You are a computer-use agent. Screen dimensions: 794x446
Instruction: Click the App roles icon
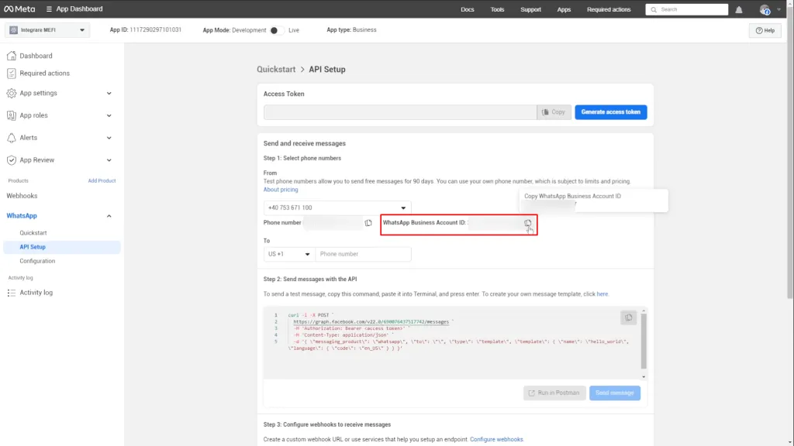tap(11, 115)
